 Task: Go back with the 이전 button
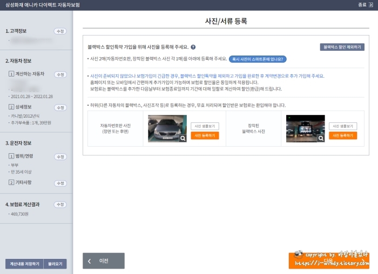[x=104, y=261]
